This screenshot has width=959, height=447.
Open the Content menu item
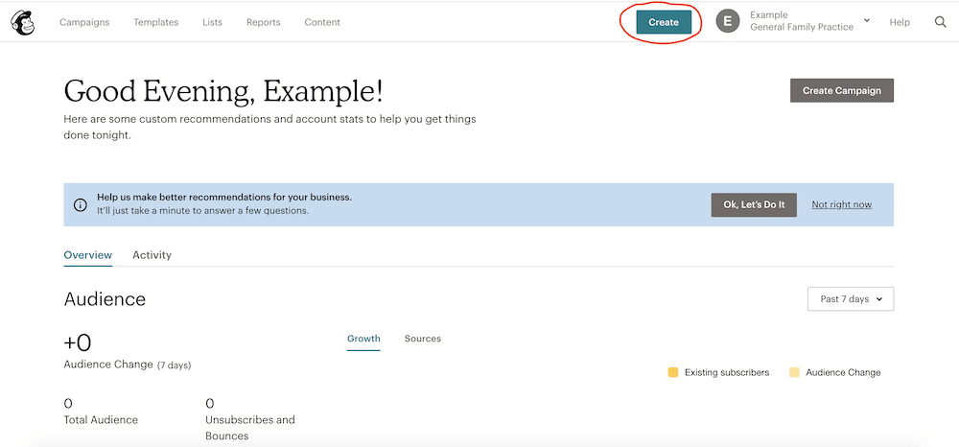pos(322,22)
